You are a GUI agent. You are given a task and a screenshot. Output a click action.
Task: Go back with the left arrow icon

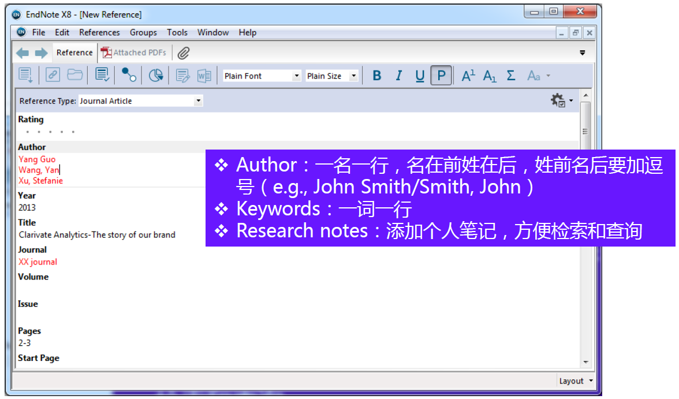point(22,53)
